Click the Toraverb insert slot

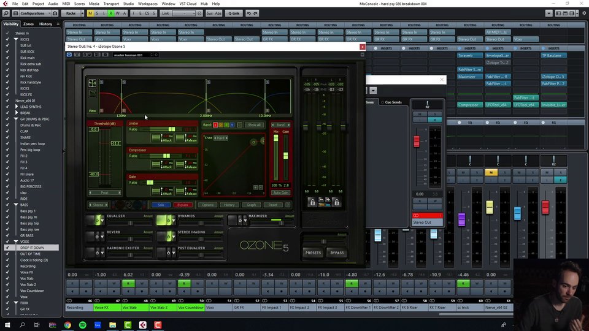470,56
